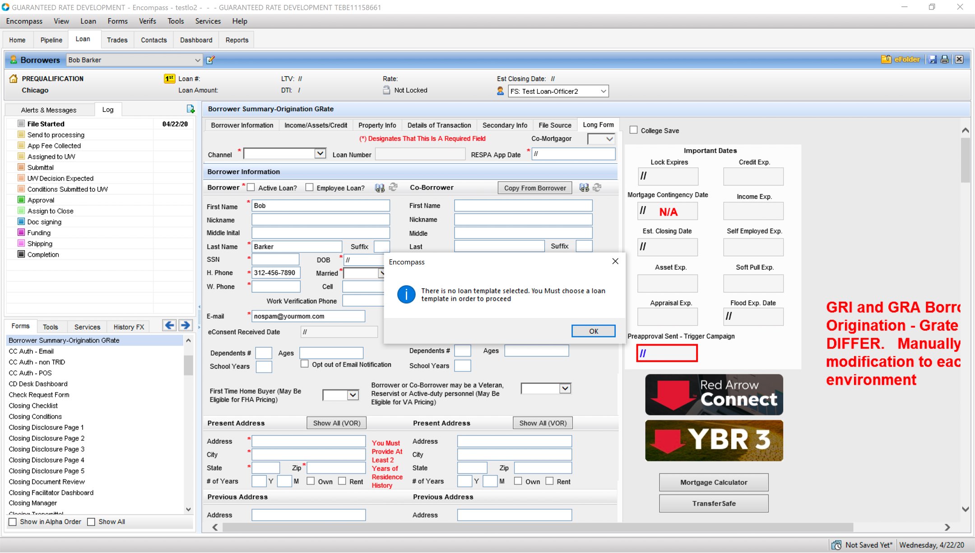
Task: Click borrower Show All (VOR) button
Action: pyautogui.click(x=337, y=423)
